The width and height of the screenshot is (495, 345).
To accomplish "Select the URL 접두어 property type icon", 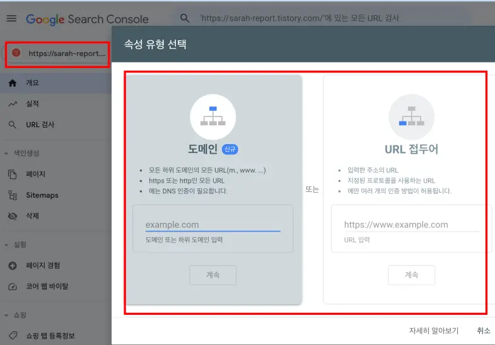I will (x=411, y=117).
